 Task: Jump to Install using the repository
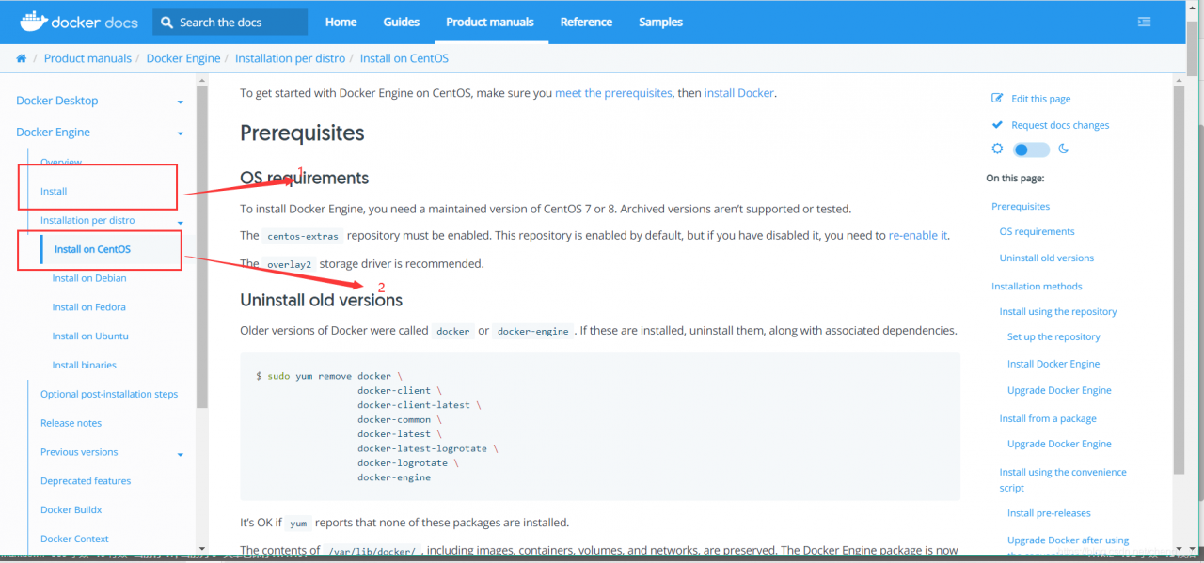click(1058, 311)
